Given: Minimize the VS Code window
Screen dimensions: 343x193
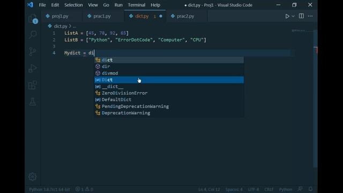Looking at the screenshot, I should coord(278,5).
